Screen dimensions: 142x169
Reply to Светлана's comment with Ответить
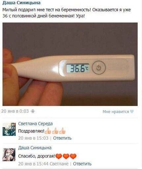click(x=62, y=138)
